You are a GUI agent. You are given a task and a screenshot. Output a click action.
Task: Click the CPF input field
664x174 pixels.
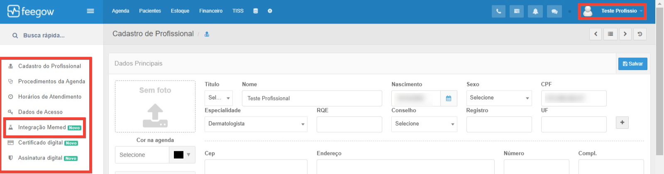tap(574, 98)
